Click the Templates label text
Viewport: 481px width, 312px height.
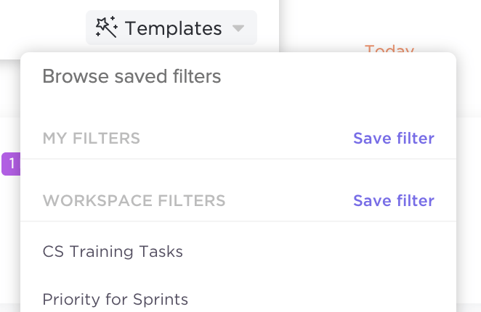point(174,28)
